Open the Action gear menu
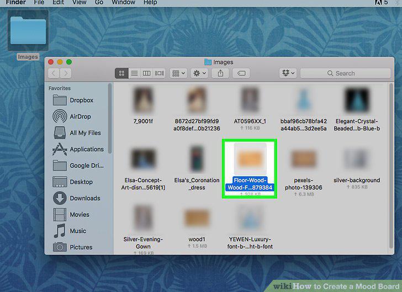This screenshot has width=402, height=292. [199, 73]
